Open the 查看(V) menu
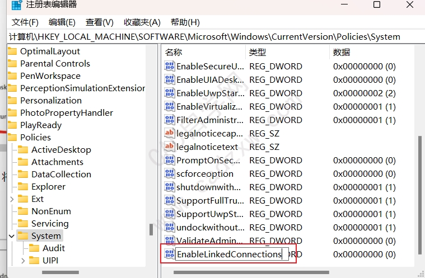Viewport: 425px width, 278px height. pos(100,22)
